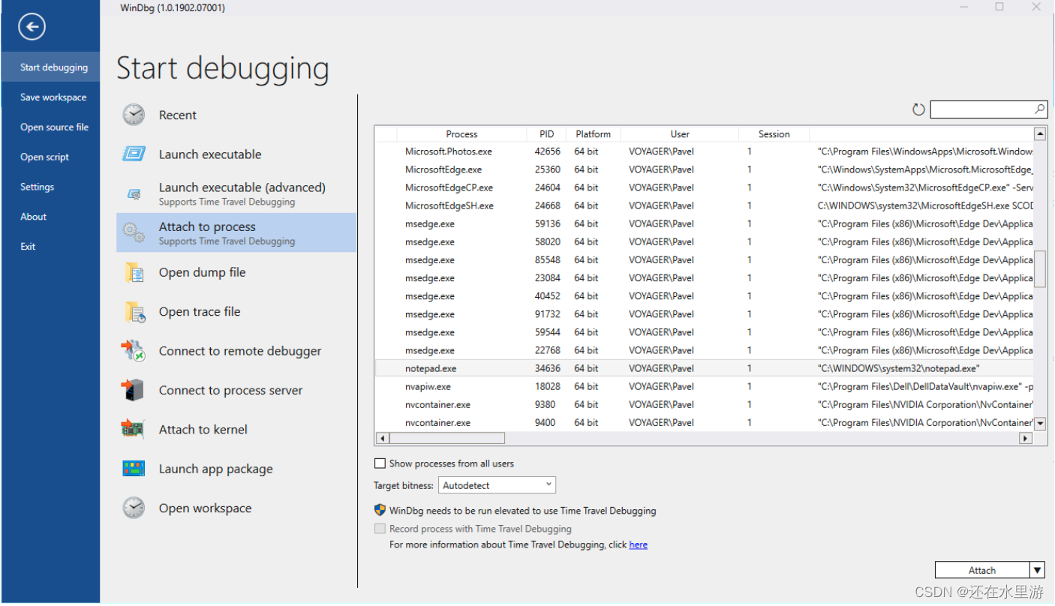This screenshot has height=606, width=1055.
Task: Choose Connect to remote debugger option
Action: (236, 351)
